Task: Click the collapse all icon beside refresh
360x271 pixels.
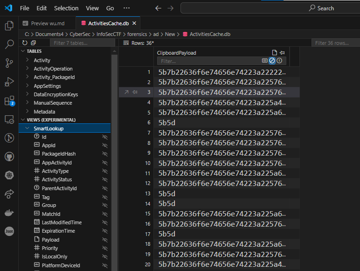Action: [33, 43]
